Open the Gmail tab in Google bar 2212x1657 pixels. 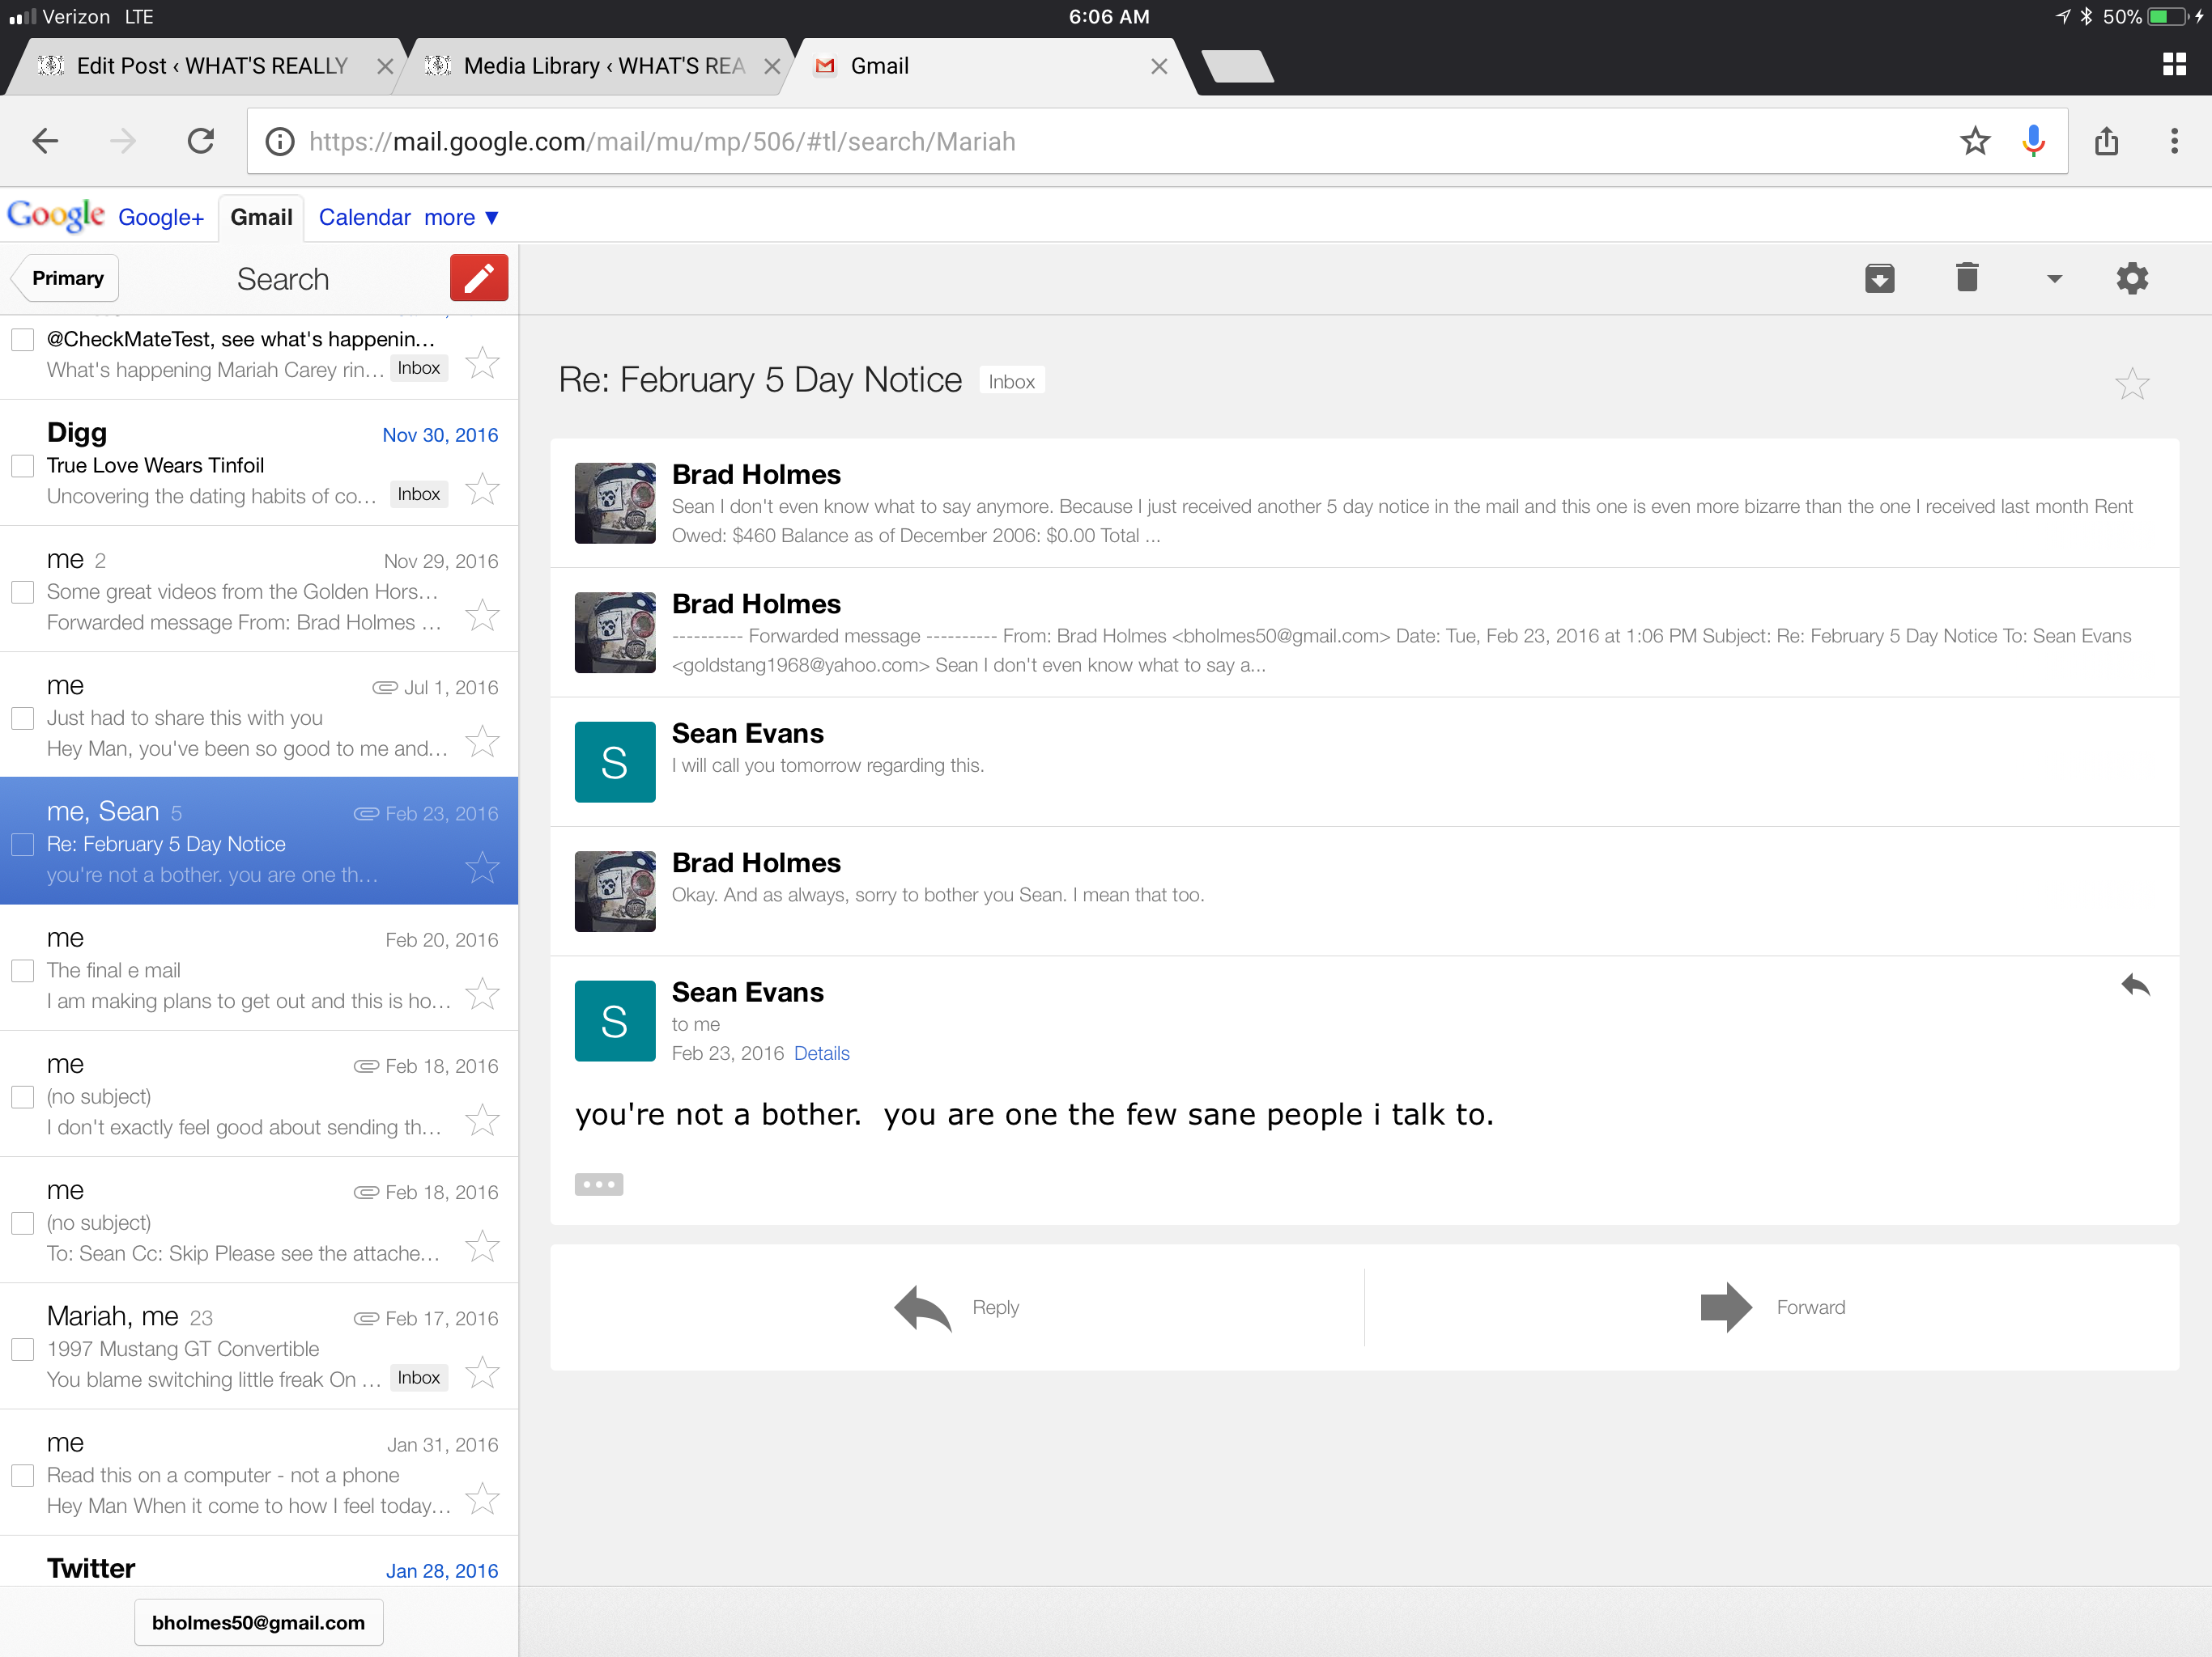point(261,217)
